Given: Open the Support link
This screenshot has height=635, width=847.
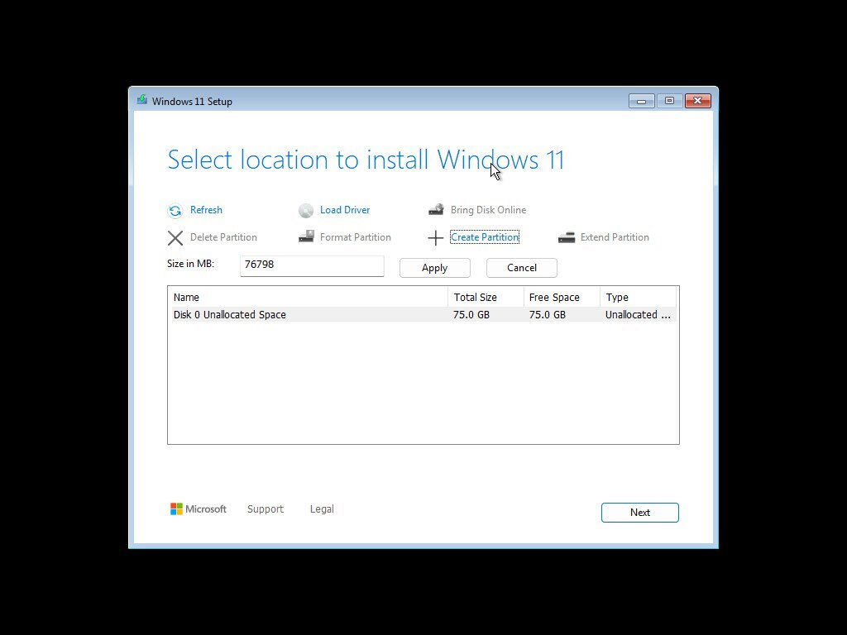Looking at the screenshot, I should 266,509.
